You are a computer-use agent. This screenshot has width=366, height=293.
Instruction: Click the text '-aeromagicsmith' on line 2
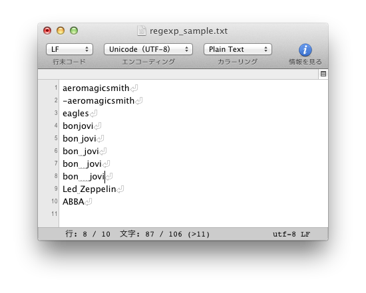(98, 101)
